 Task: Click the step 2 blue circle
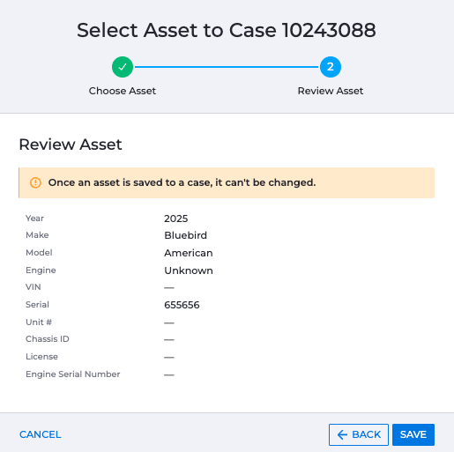coord(331,67)
